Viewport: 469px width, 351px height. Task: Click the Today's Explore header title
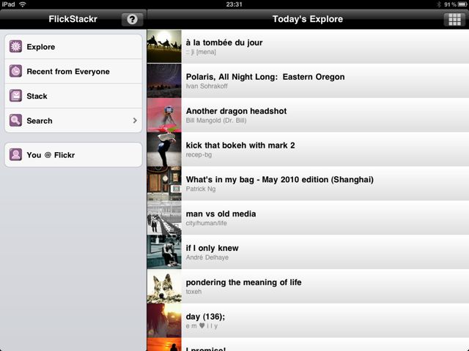(x=308, y=19)
